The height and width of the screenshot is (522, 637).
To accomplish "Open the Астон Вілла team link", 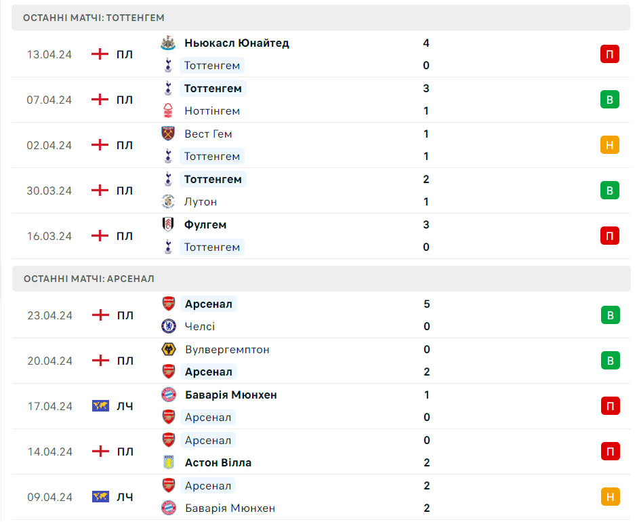I will [x=218, y=462].
